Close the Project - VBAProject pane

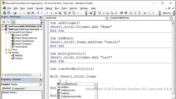pyautogui.click(x=40, y=17)
